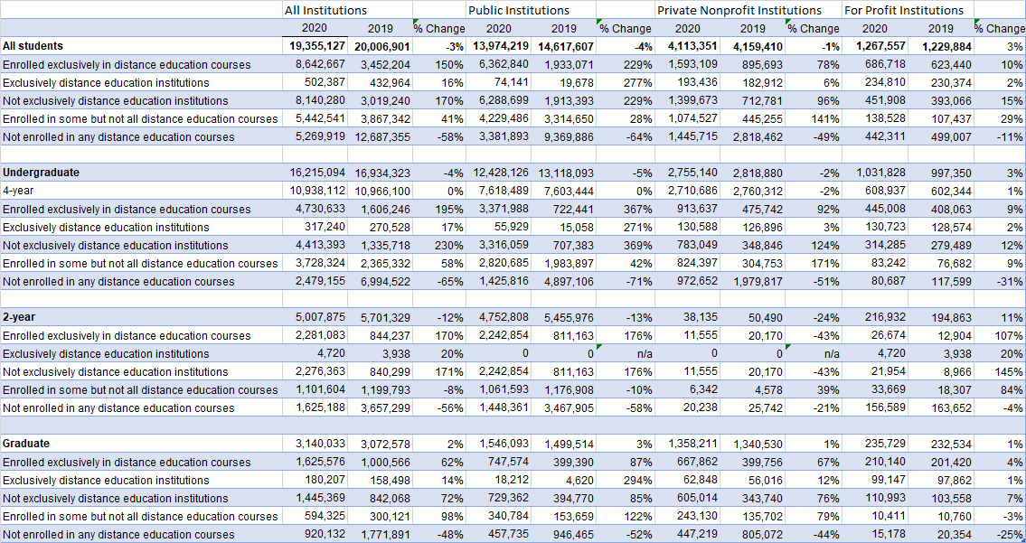
Task: Select the 4,730,633 cell
Action: tap(315, 210)
